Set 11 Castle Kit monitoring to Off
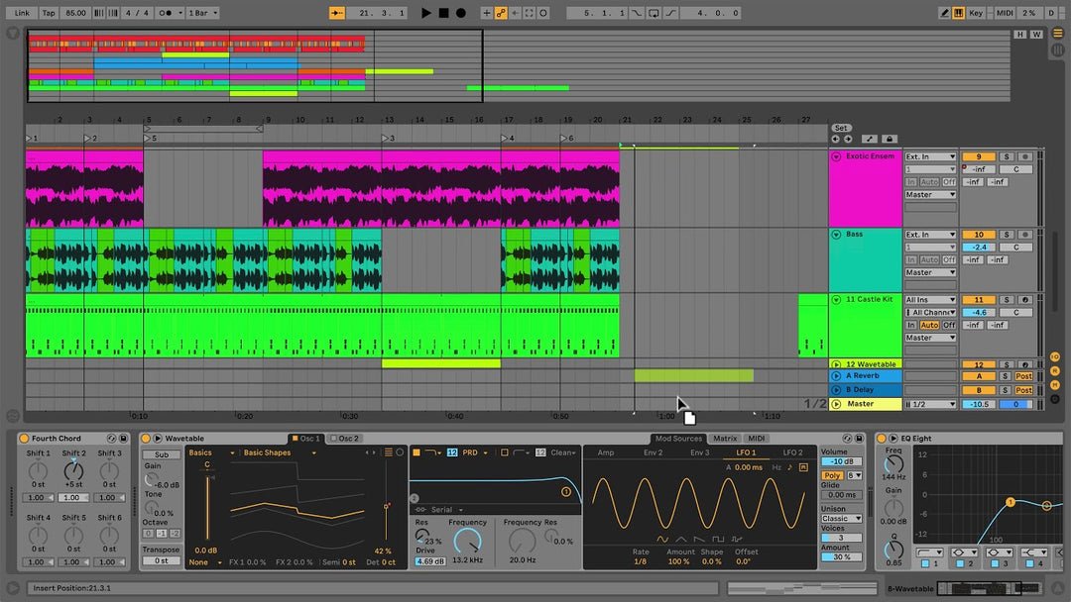This screenshot has height=602, width=1071. [x=949, y=325]
